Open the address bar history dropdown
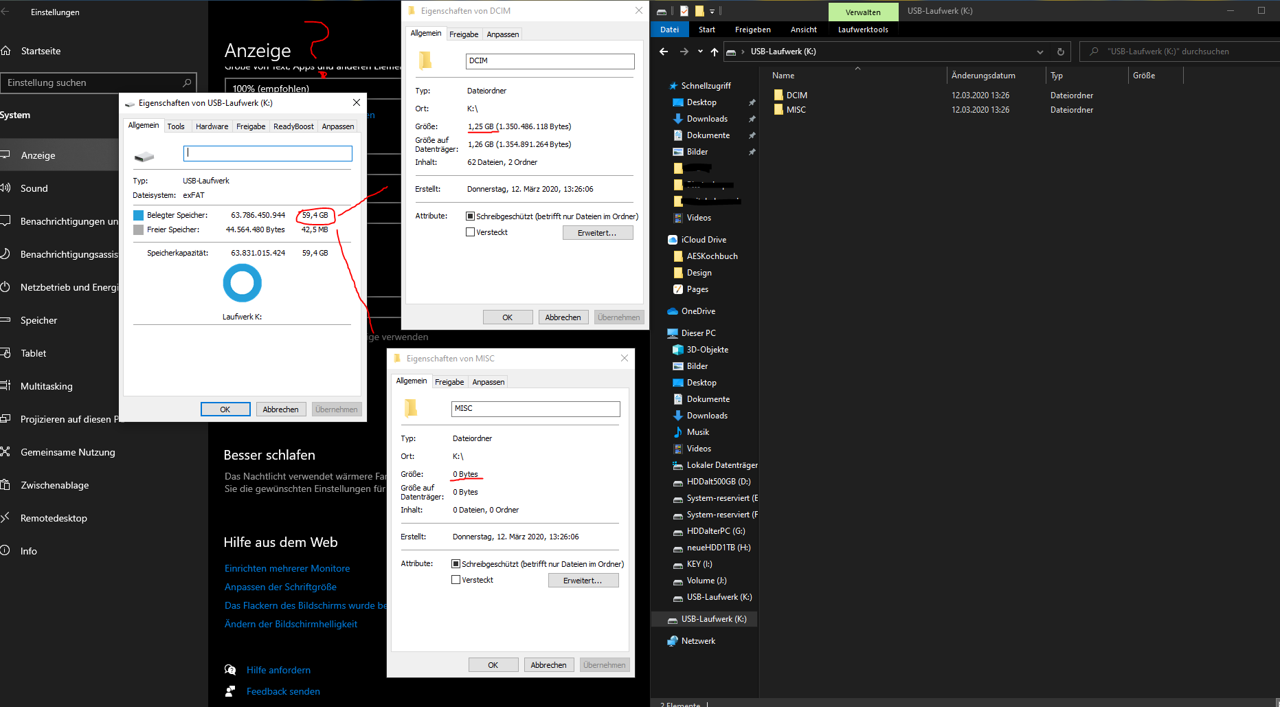 click(x=1040, y=52)
